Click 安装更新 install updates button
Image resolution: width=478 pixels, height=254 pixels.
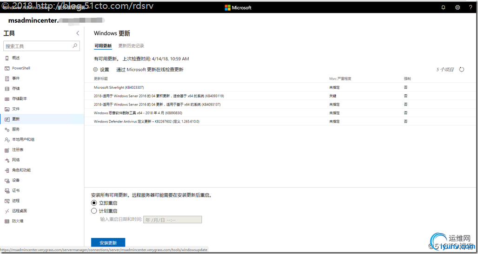pos(108,243)
